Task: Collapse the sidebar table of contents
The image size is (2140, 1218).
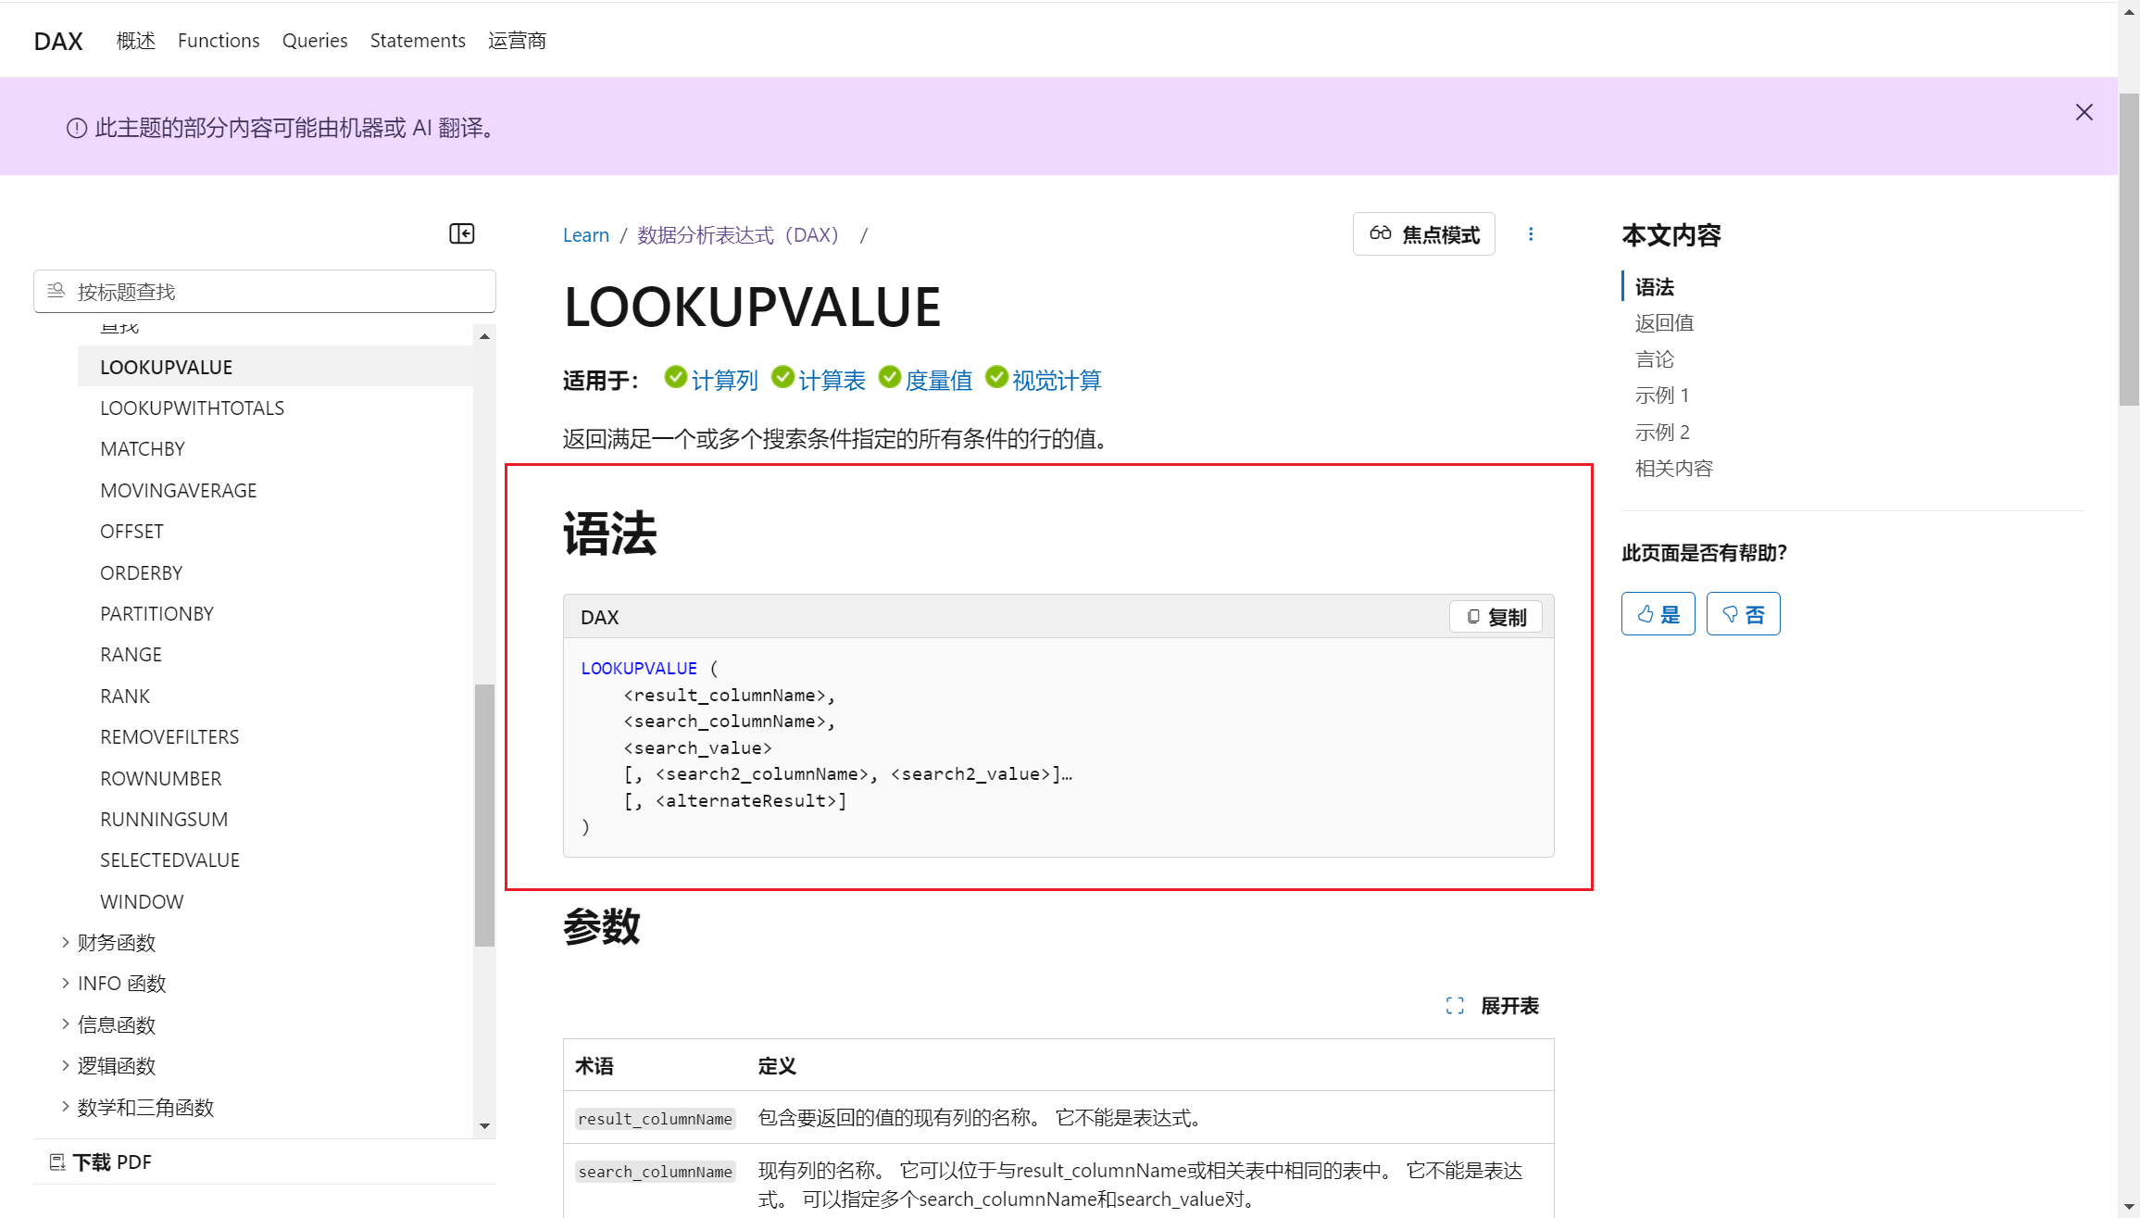Action: pyautogui.click(x=461, y=233)
